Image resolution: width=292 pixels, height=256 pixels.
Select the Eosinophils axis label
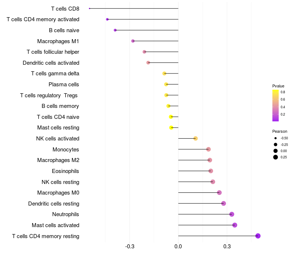66,171
